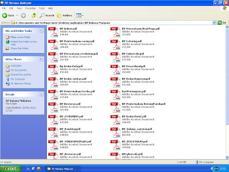Open the File menu
This screenshot has width=229, height=172.
coord(4,9)
